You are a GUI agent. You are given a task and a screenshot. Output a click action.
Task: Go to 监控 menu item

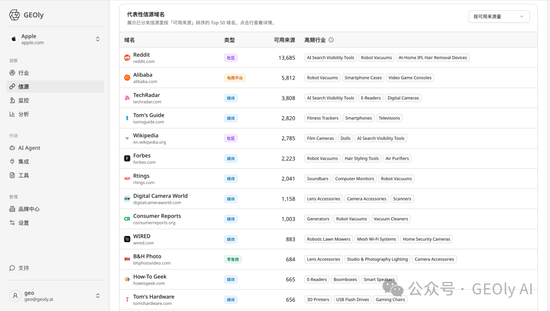55,100
